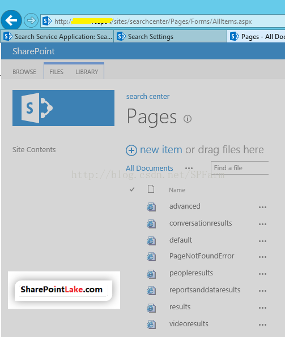Click the browser Back arrow button

pos(11,20)
